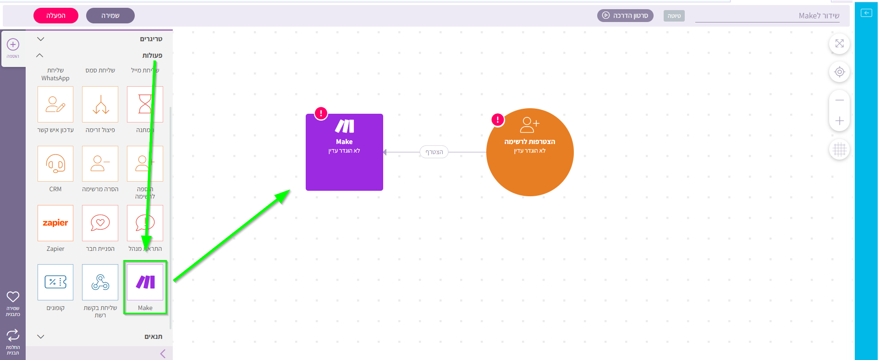Click the שמירה save button
This screenshot has height=360, width=880.
pyautogui.click(x=110, y=16)
